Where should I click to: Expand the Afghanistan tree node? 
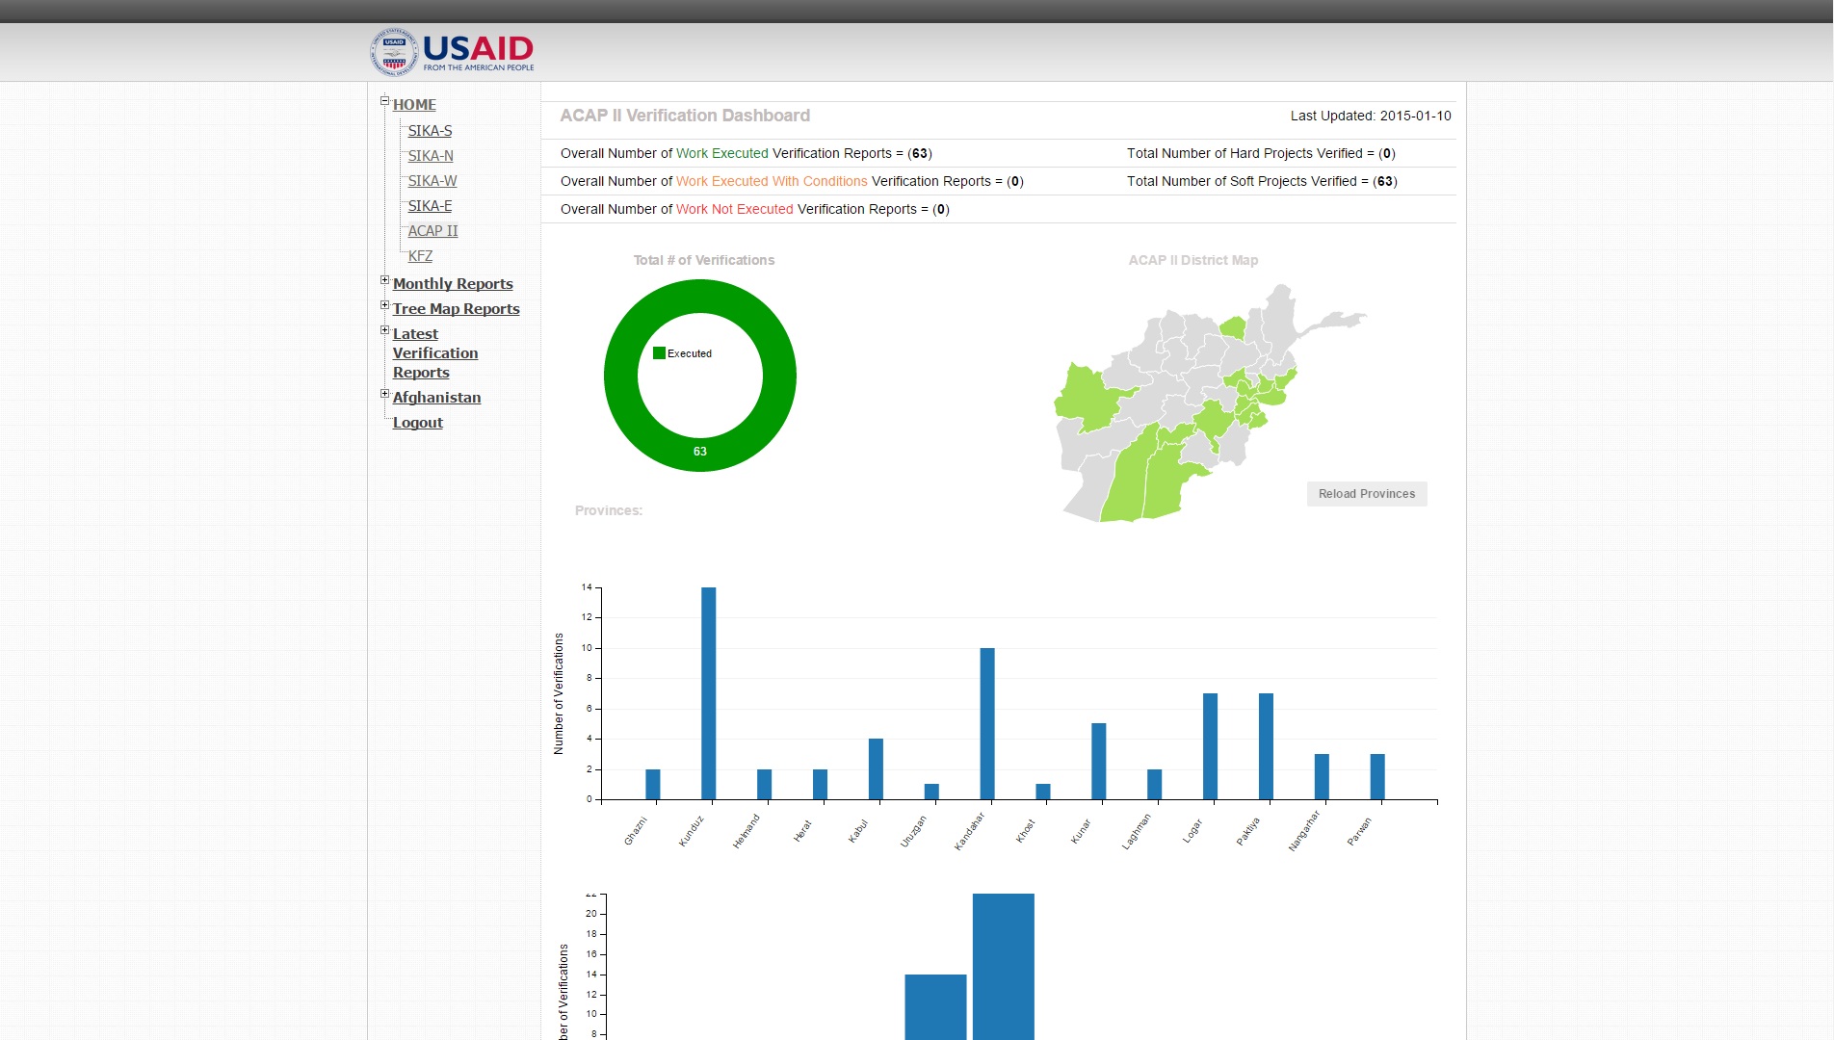point(384,394)
